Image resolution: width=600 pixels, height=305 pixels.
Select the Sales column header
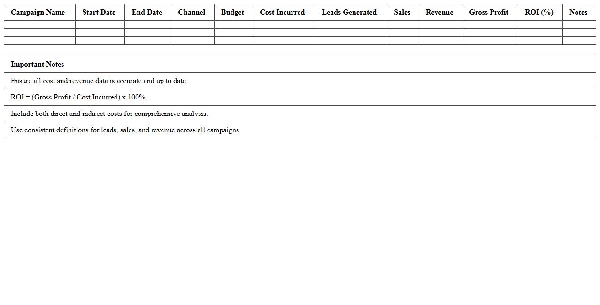point(402,12)
